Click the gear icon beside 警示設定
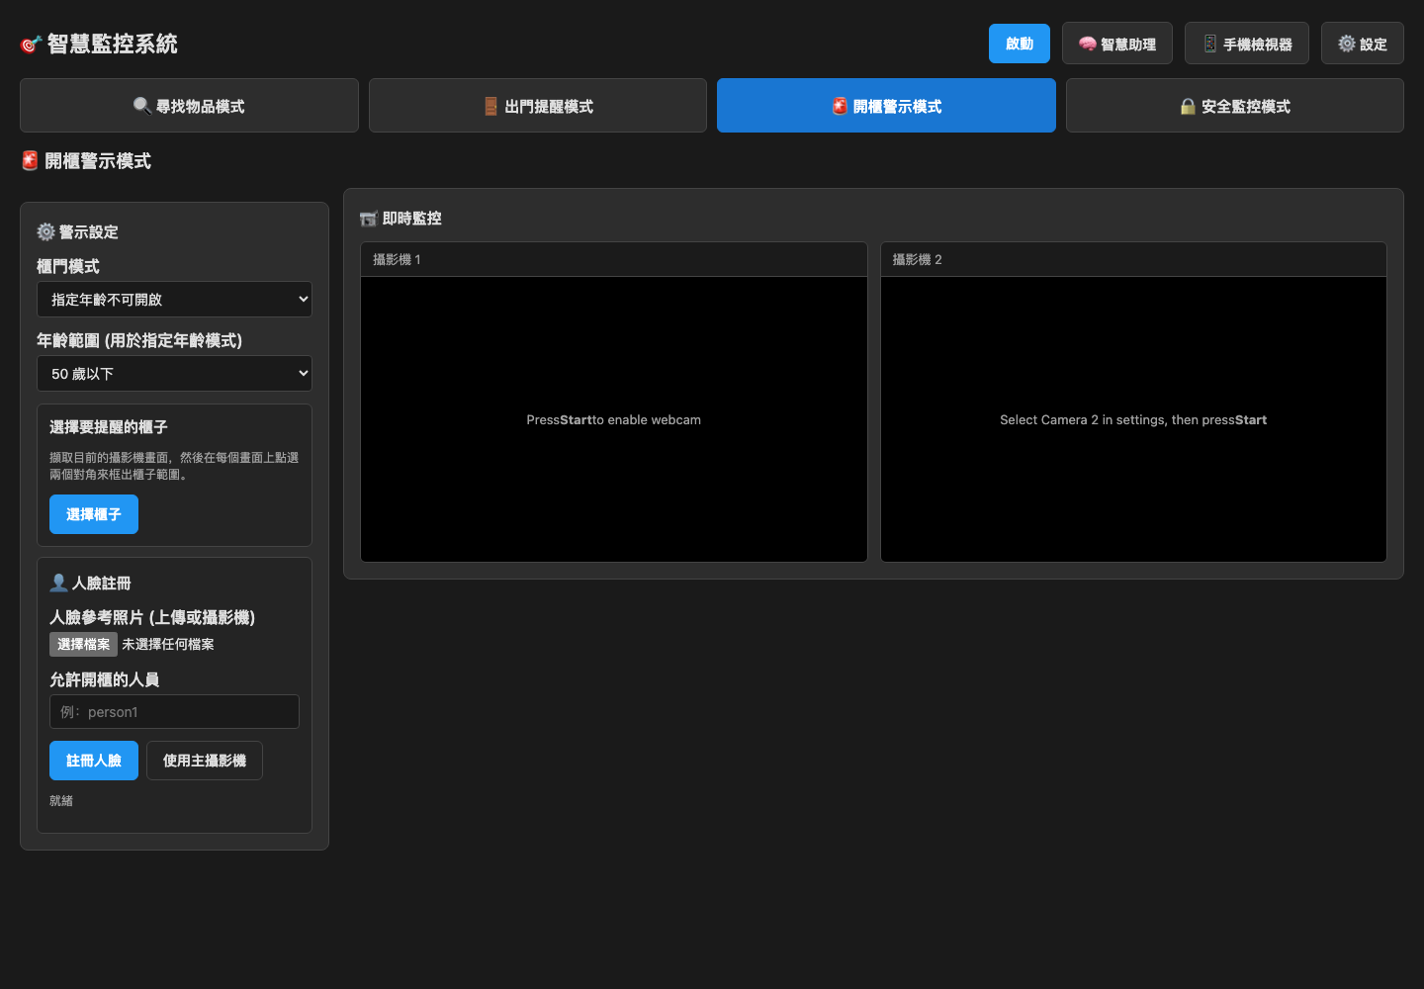The image size is (1424, 989). coord(45,231)
